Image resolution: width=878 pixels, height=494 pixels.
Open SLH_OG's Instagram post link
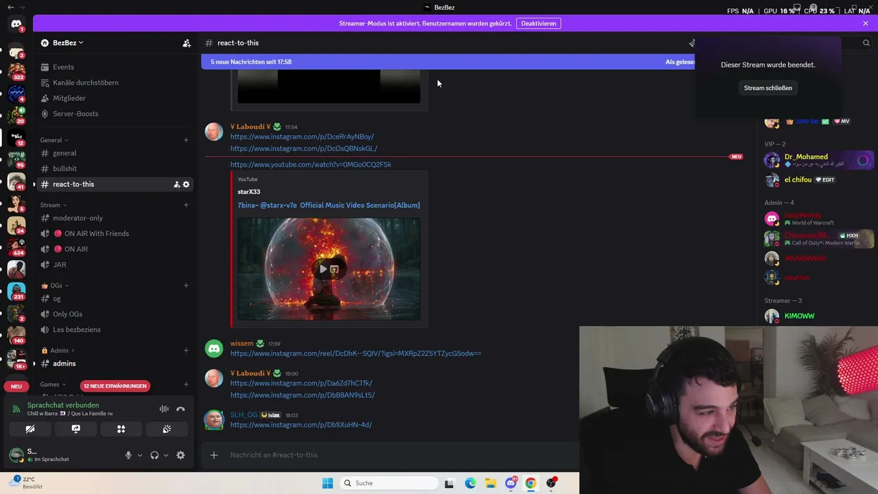pyautogui.click(x=301, y=425)
